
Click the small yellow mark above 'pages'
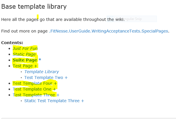[x=38, y=16]
